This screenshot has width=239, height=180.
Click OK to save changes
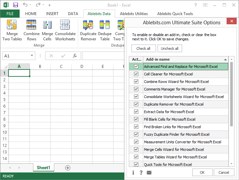coord(202,172)
